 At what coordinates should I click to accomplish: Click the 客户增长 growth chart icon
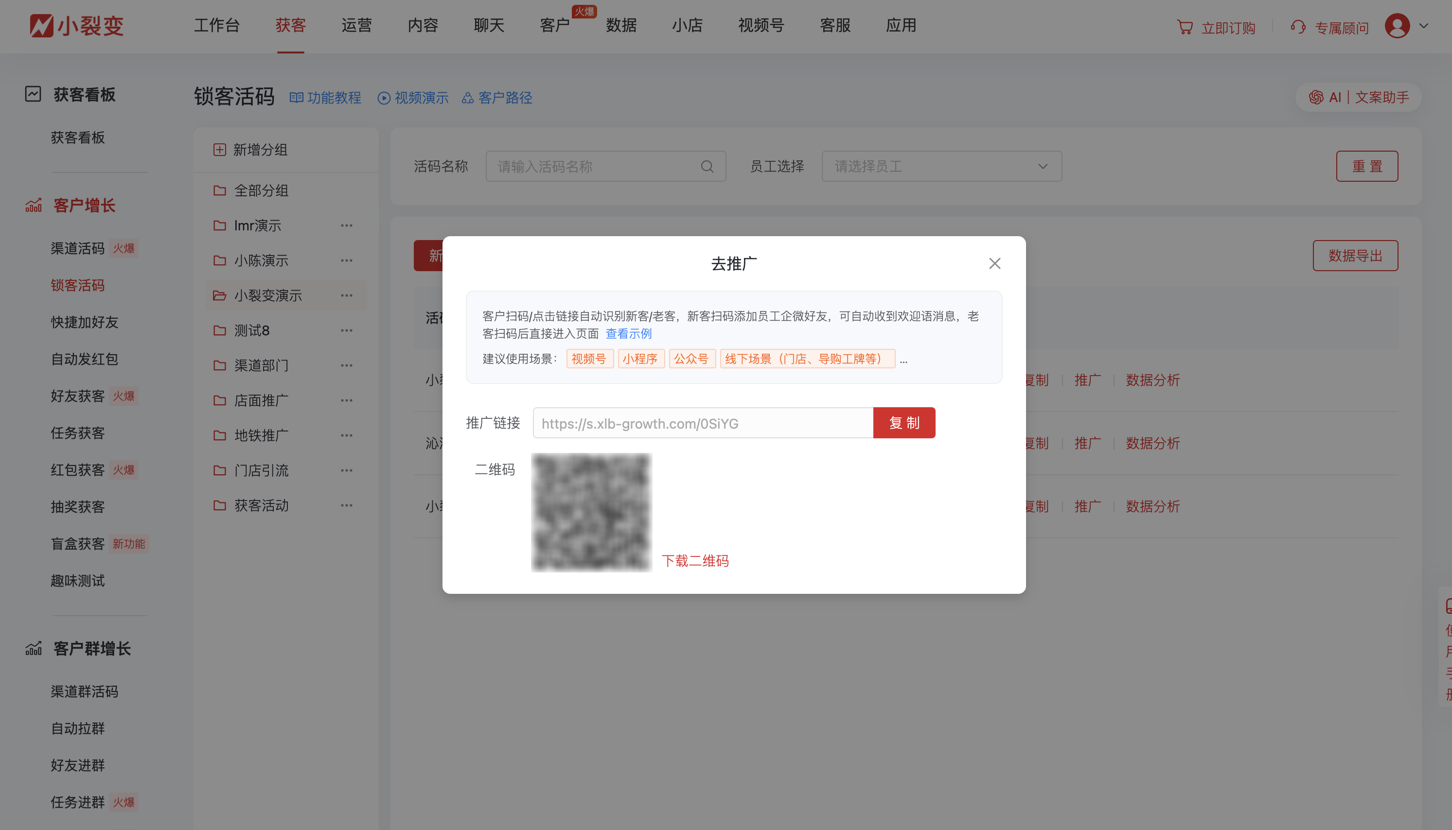click(x=34, y=205)
